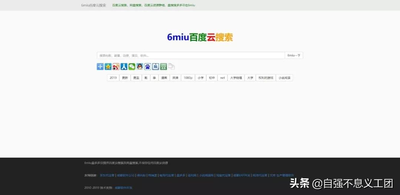Select the '初中' hot search tag

point(212,78)
